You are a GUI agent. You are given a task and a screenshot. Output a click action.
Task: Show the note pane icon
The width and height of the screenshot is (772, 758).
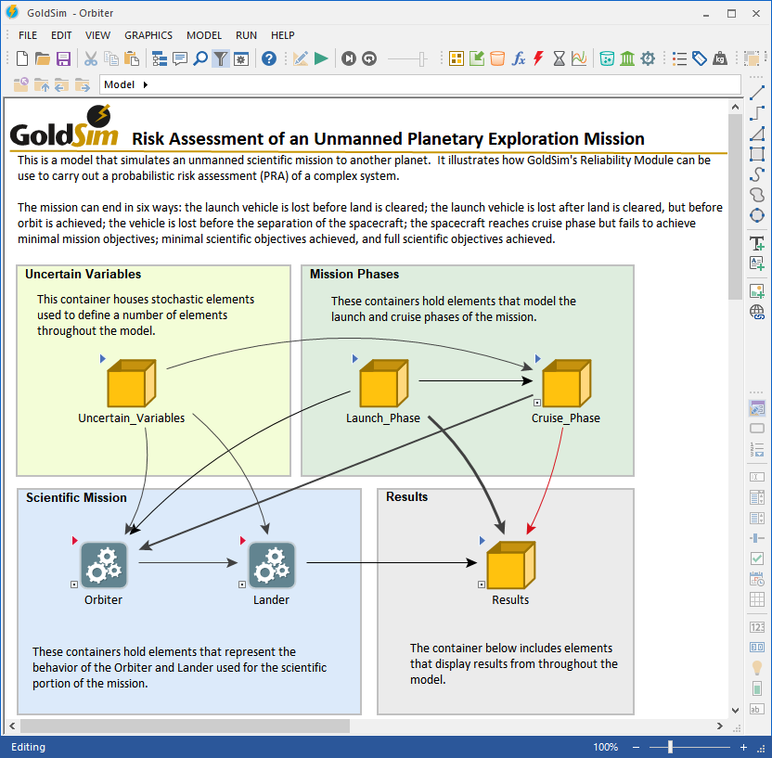180,58
